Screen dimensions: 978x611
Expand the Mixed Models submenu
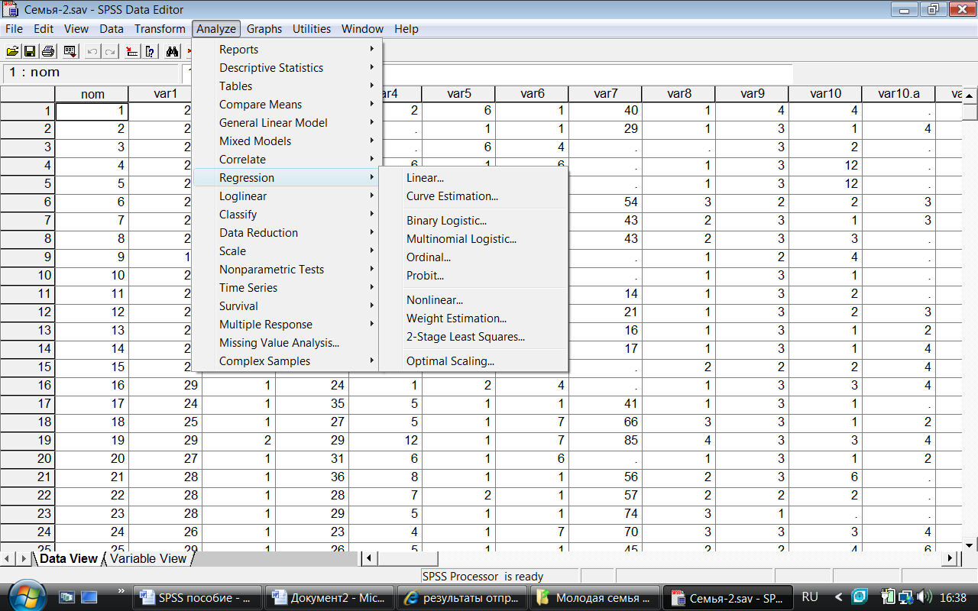(287, 141)
